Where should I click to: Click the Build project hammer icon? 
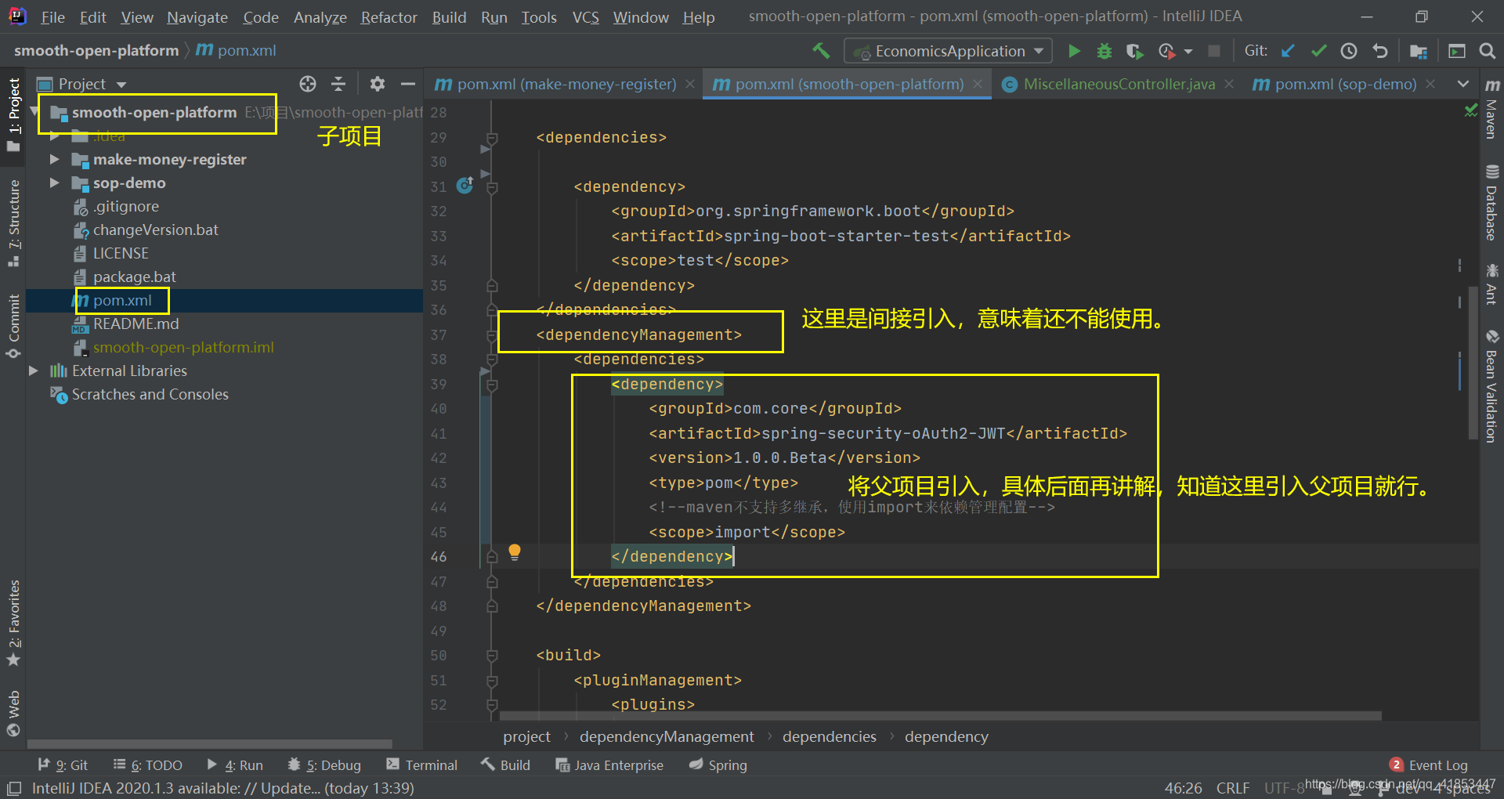pyautogui.click(x=821, y=51)
